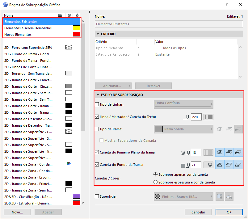
Task: Click the Nome text field
Action: coord(169,24)
